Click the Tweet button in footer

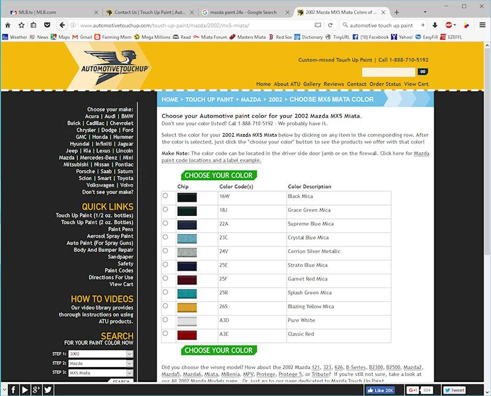[x=454, y=390]
